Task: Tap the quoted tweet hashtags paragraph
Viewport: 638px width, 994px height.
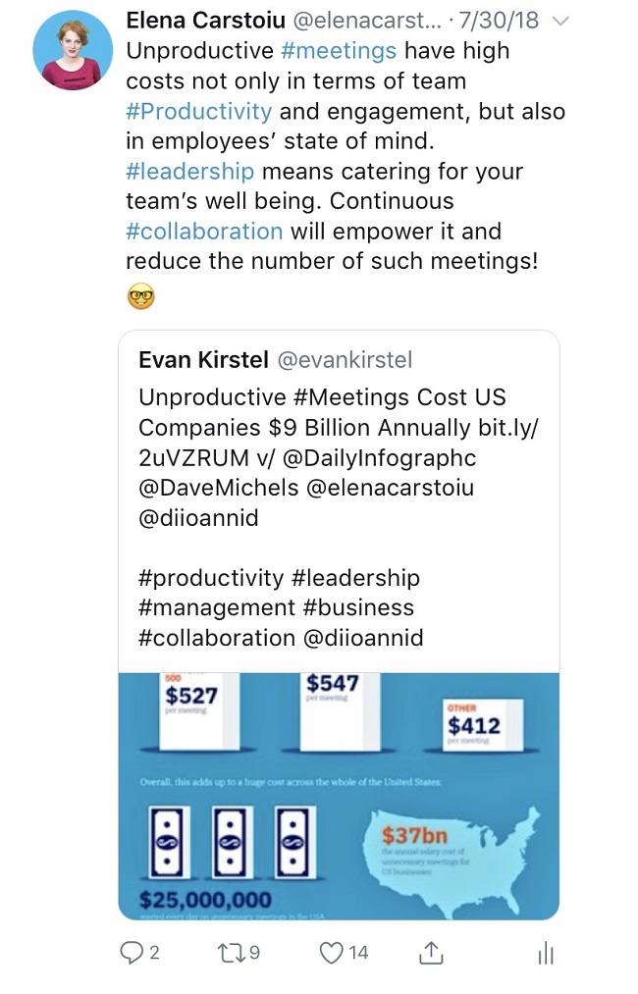Action: click(x=281, y=607)
